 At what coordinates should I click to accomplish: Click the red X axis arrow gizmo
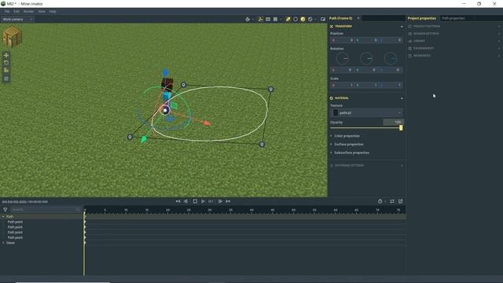coord(207,123)
